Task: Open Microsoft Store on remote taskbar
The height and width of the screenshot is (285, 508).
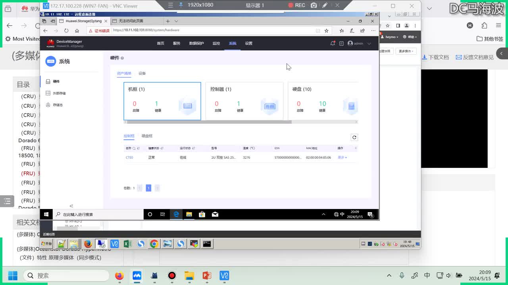Action: 202,214
